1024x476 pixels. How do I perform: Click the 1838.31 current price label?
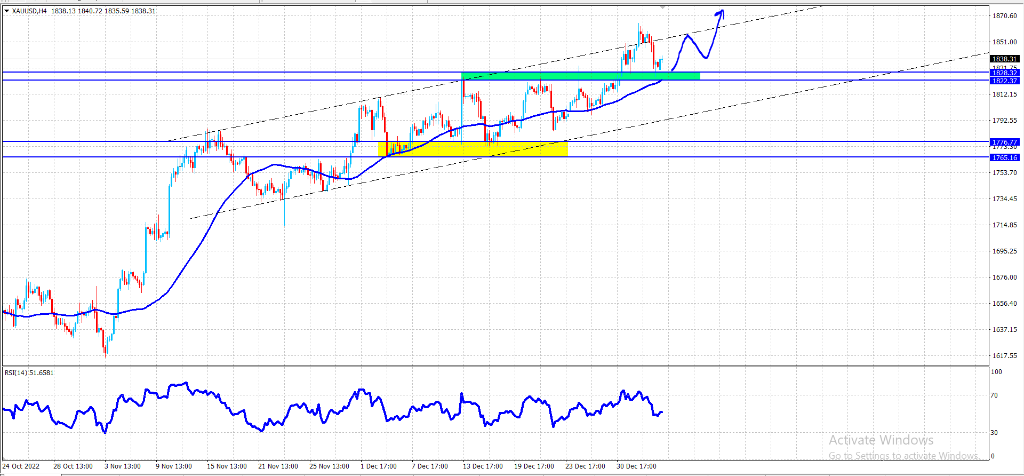point(1005,59)
